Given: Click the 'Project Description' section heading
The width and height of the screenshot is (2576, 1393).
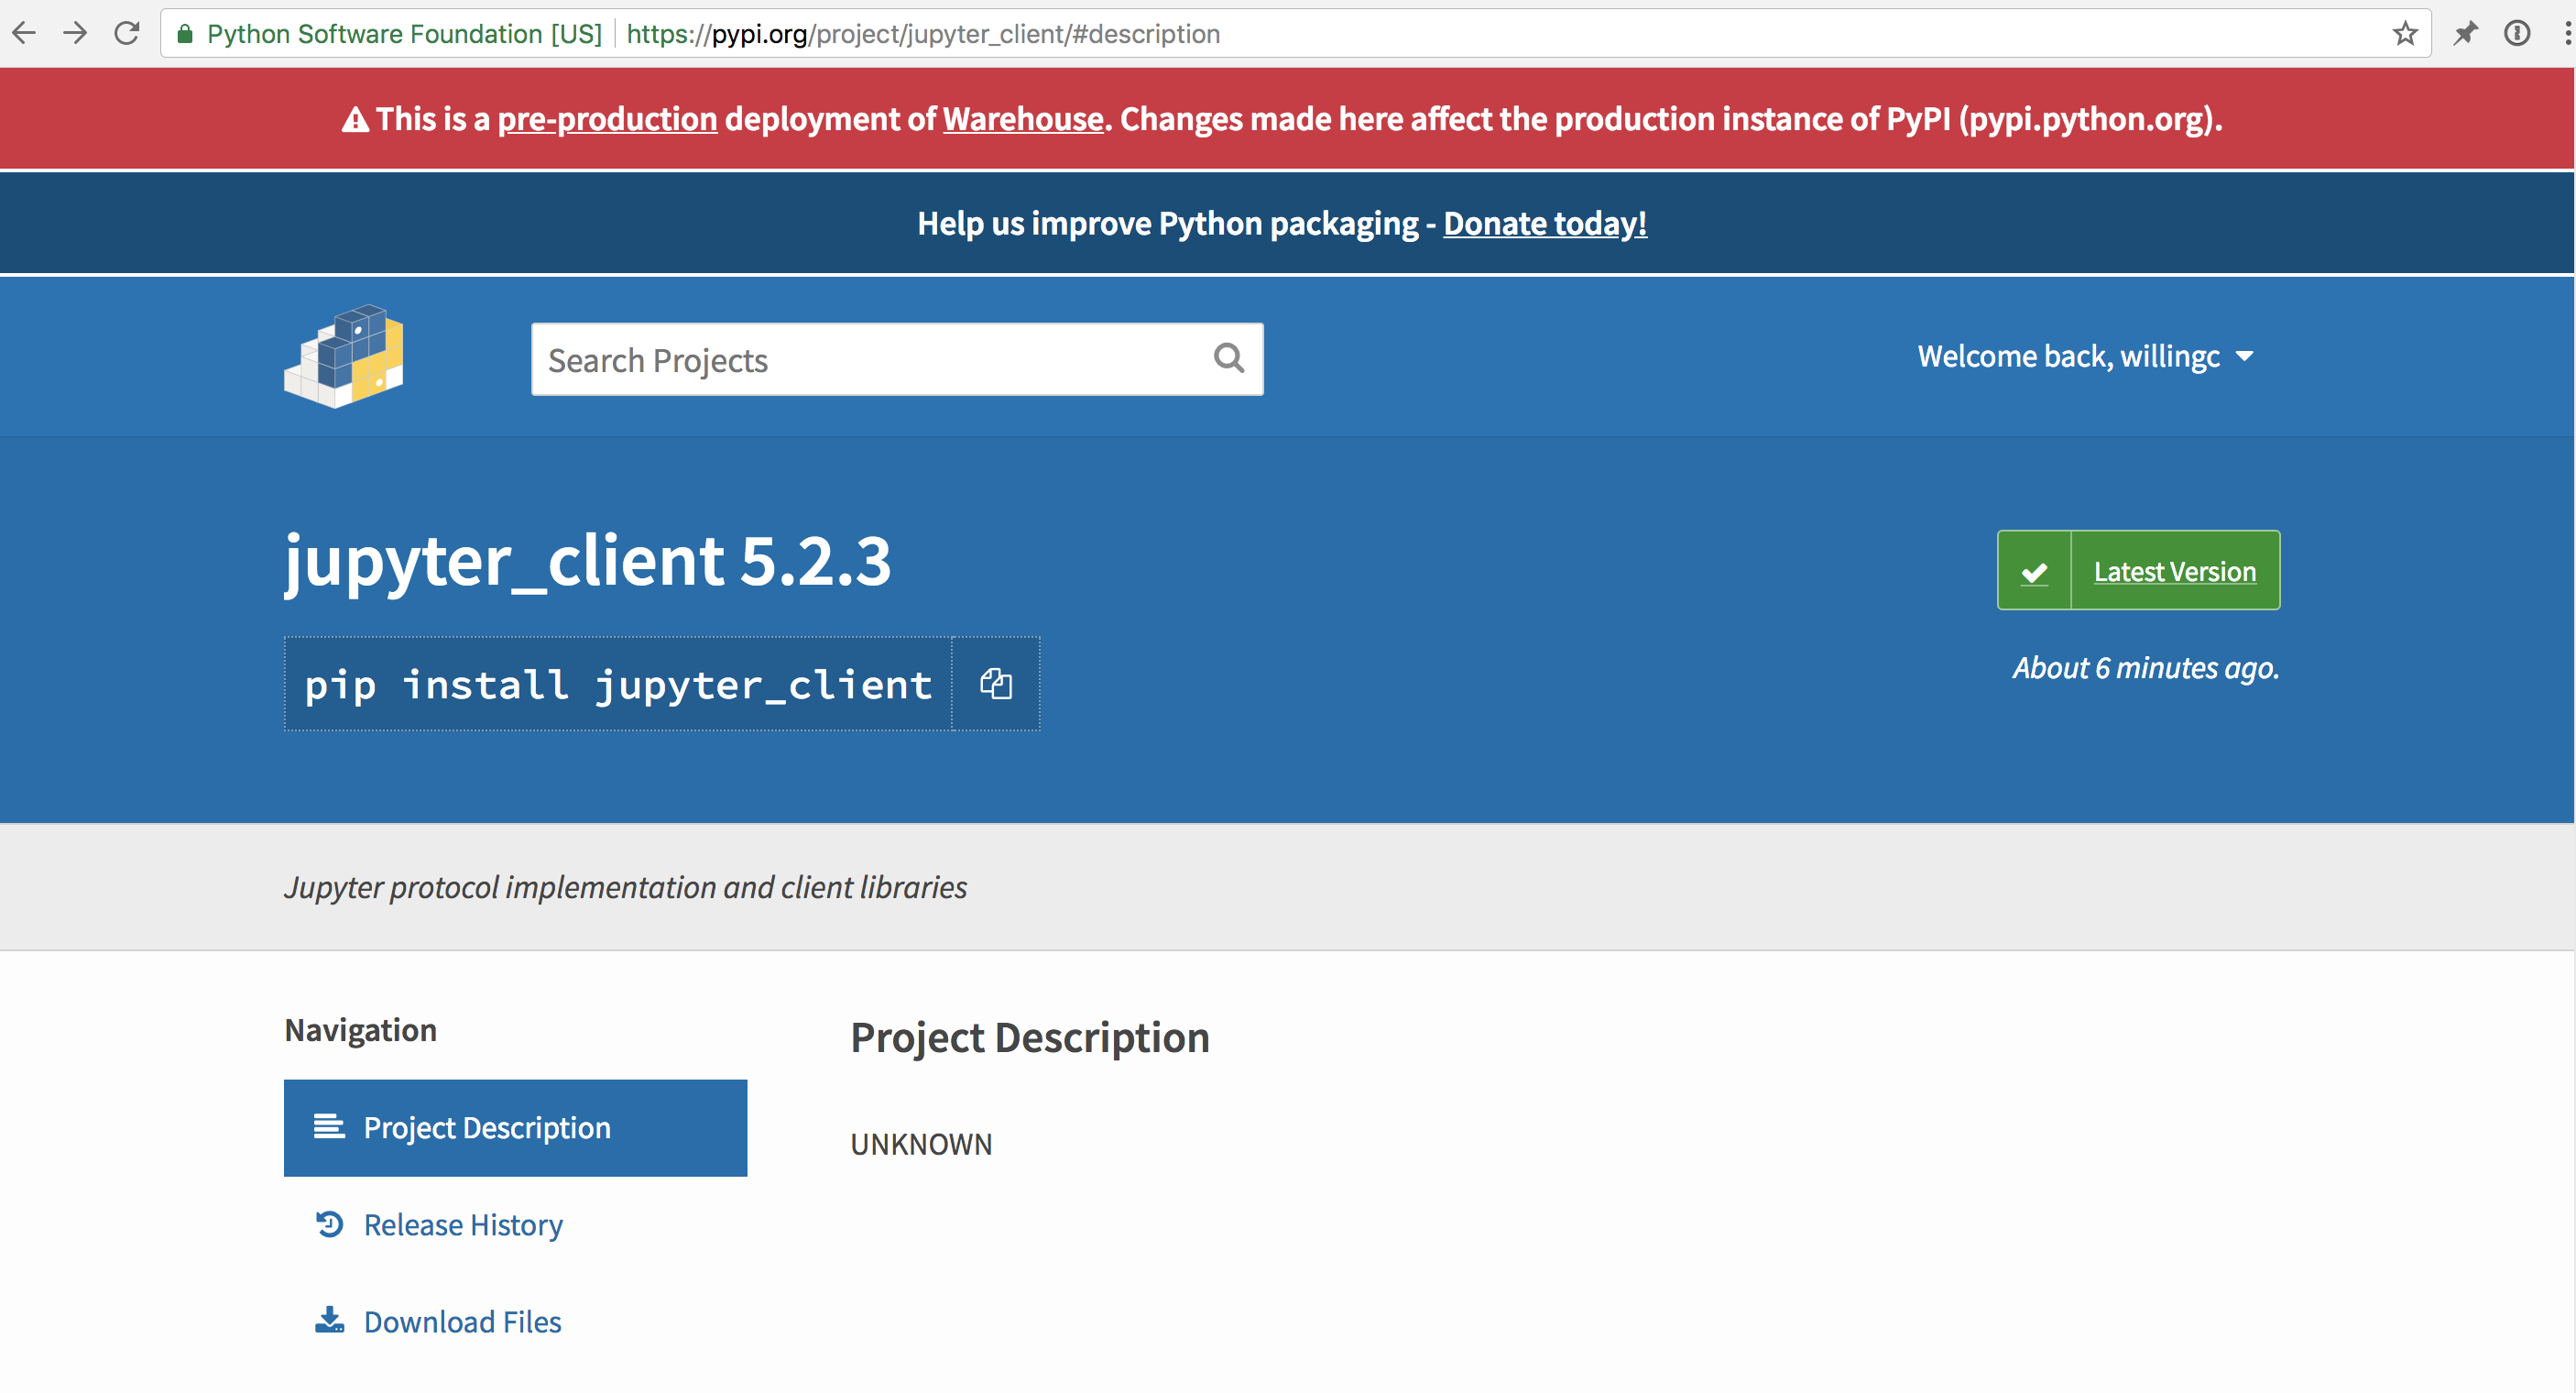Looking at the screenshot, I should (x=1030, y=1037).
